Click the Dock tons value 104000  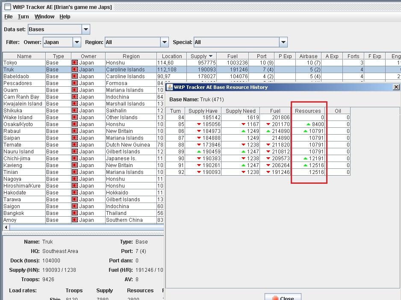pyautogui.click(x=51, y=261)
